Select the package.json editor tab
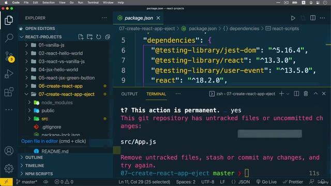 point(139,18)
